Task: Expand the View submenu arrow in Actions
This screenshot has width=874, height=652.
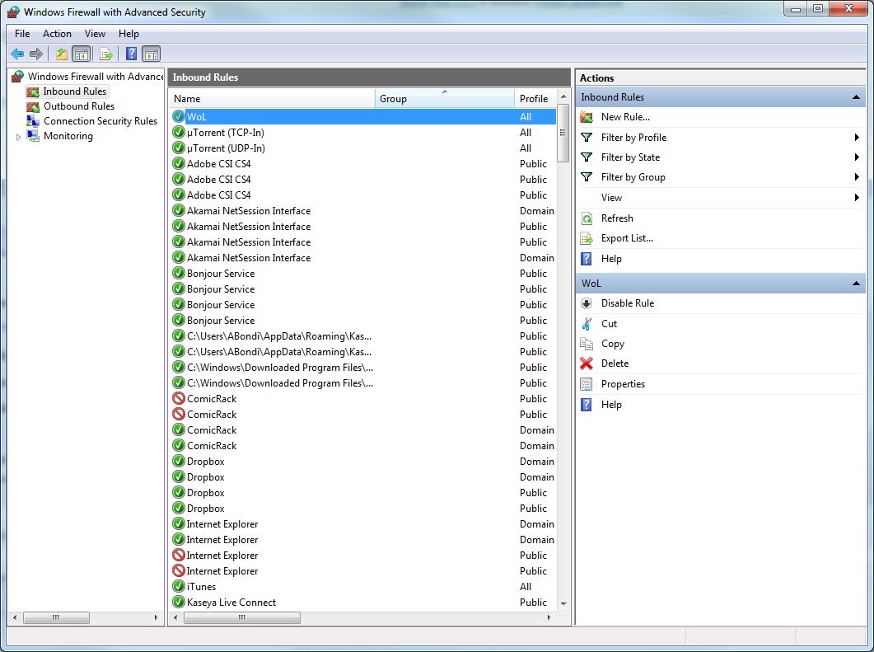Action: 857,198
